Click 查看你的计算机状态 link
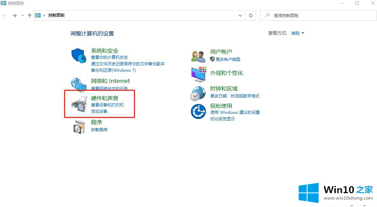The width and height of the screenshot is (377, 207). click(x=109, y=57)
